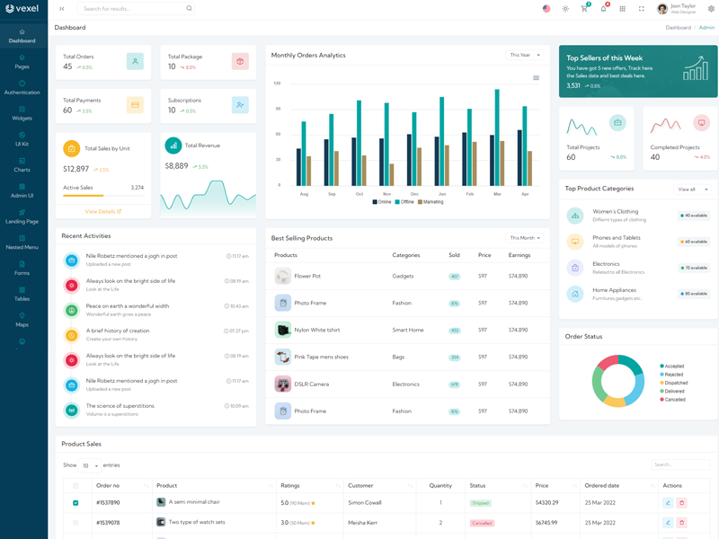Expand the This Month dropdown
The width and height of the screenshot is (719, 539).
525,238
